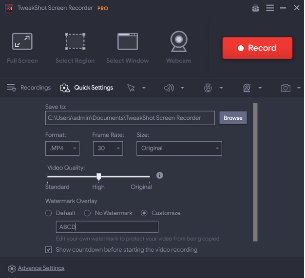Minimize the TweakShot window
The width and height of the screenshot is (305, 278).
click(x=283, y=8)
